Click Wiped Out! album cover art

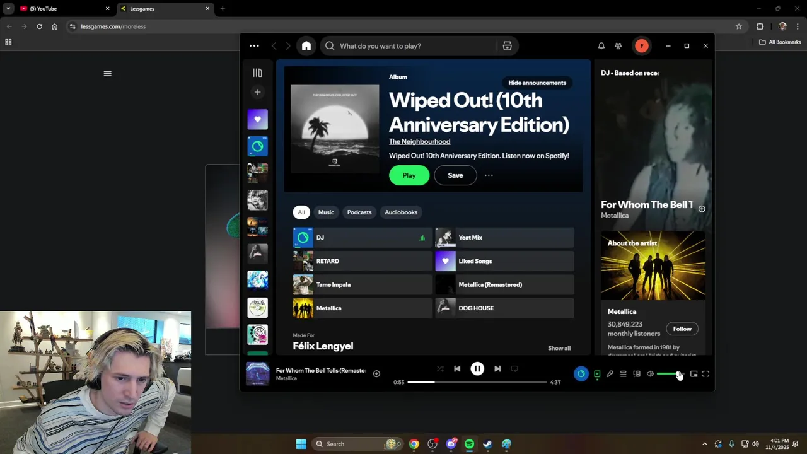click(335, 129)
